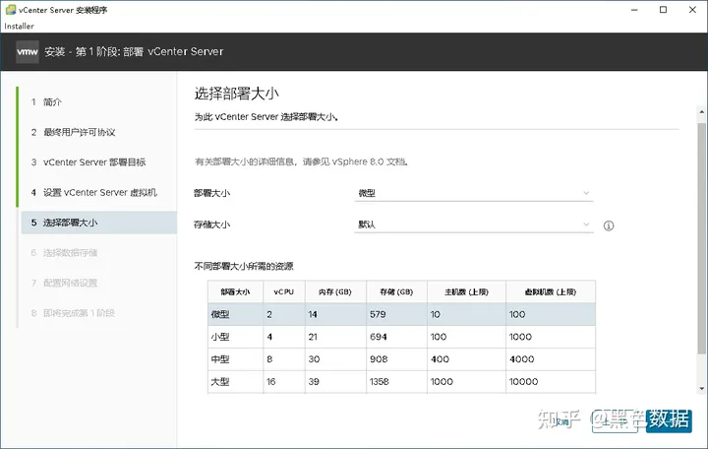Click vCPU value 4 in 小型 row
The height and width of the screenshot is (449, 708).
tap(269, 337)
